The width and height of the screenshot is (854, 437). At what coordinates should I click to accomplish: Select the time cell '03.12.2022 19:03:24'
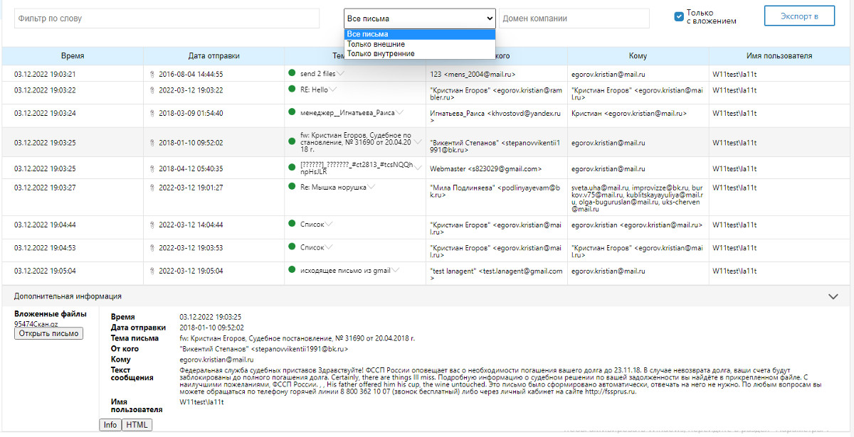(45, 113)
